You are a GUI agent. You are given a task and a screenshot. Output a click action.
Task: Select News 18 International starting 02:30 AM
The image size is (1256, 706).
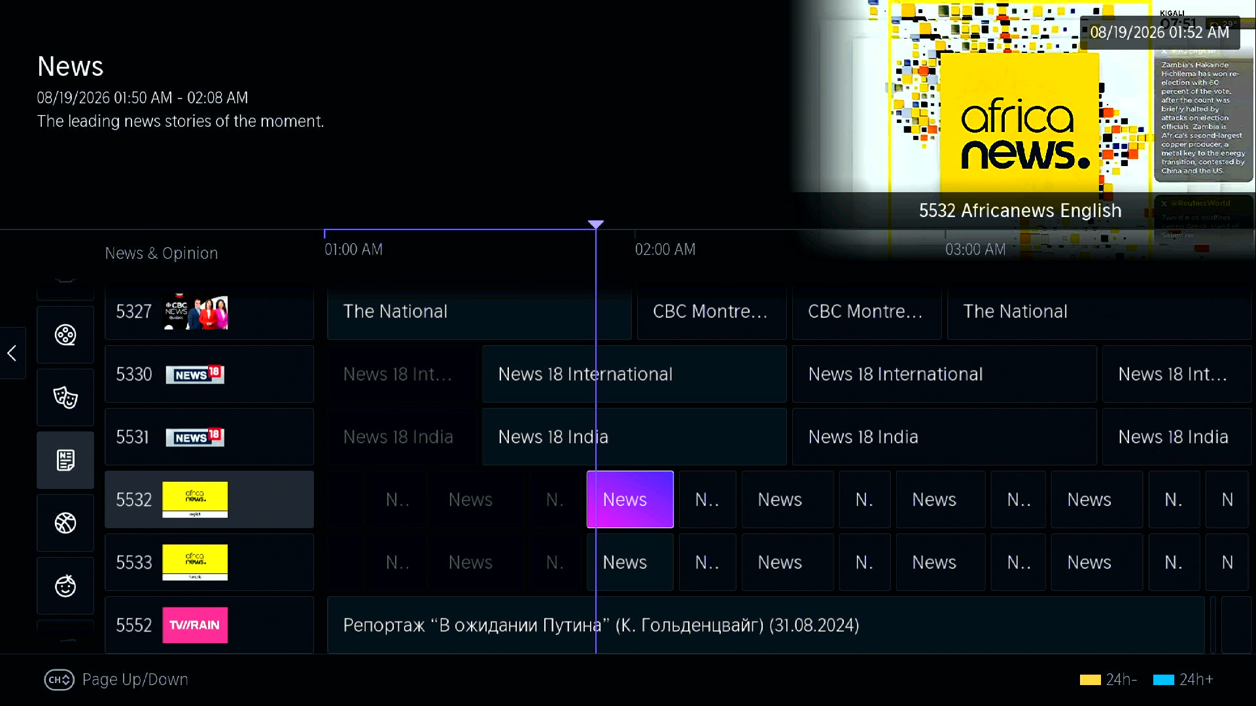pos(944,374)
